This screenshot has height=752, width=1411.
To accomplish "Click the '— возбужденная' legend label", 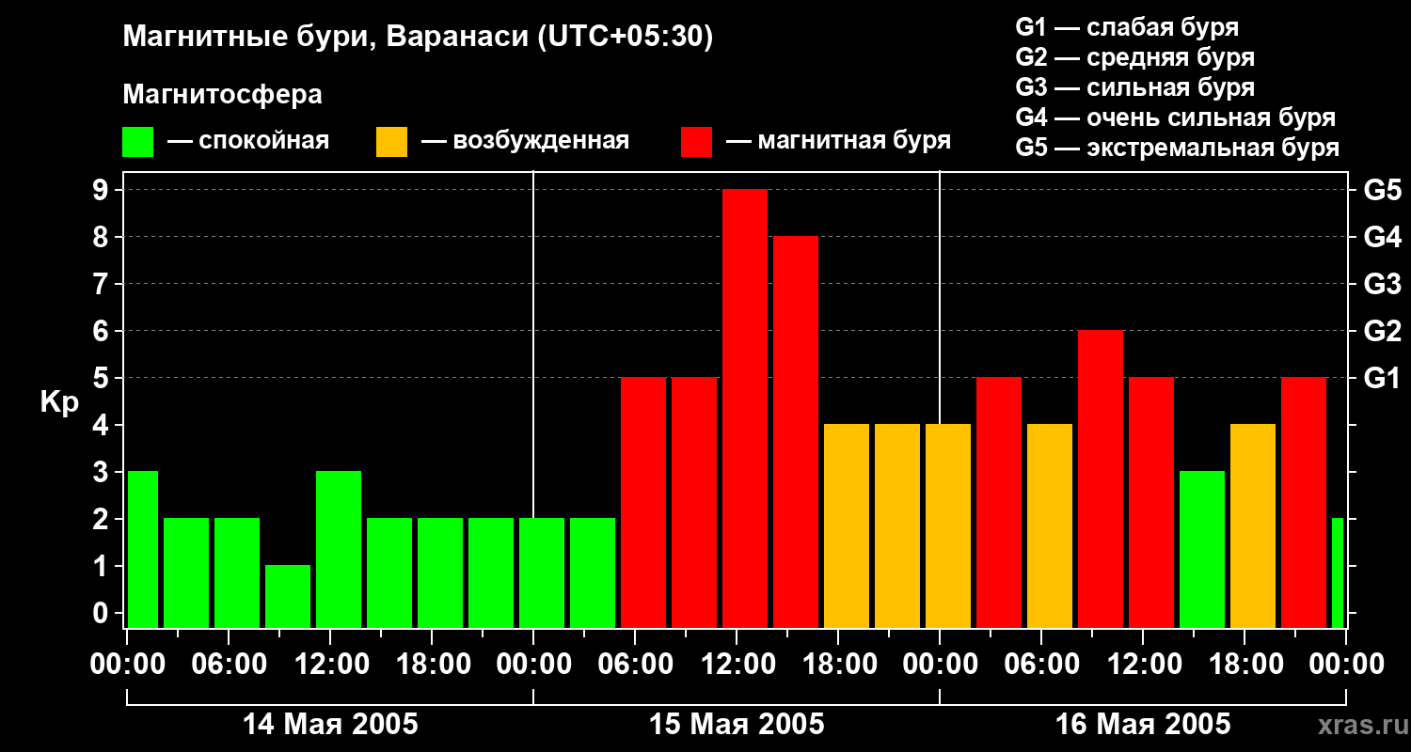I will [525, 141].
